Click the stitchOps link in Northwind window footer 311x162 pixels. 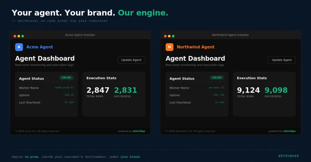click(289, 131)
